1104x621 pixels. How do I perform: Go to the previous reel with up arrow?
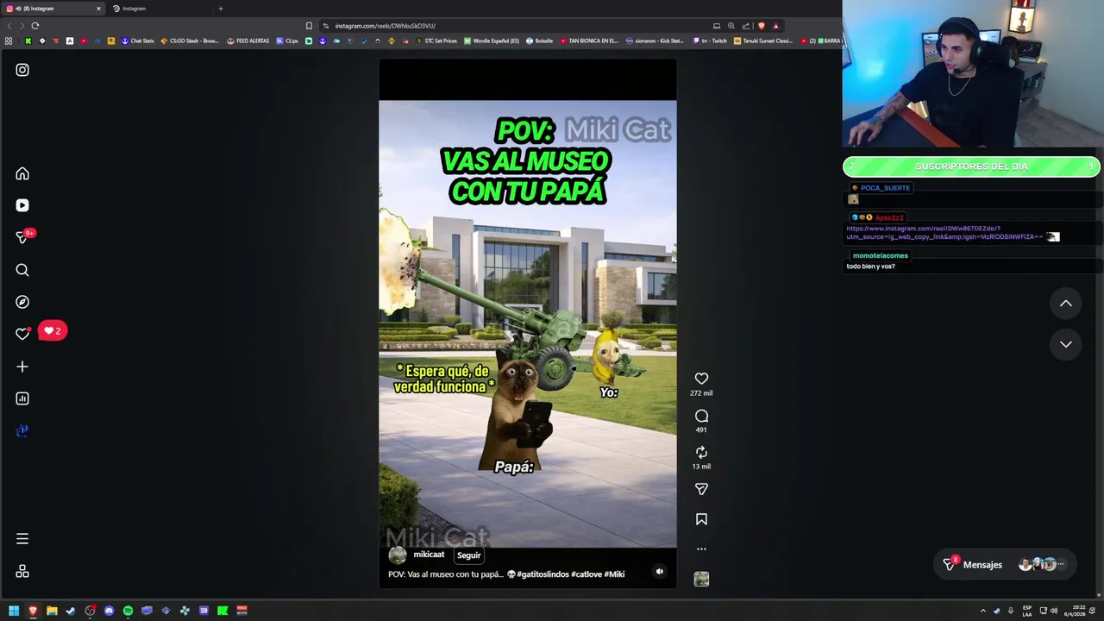point(1066,304)
